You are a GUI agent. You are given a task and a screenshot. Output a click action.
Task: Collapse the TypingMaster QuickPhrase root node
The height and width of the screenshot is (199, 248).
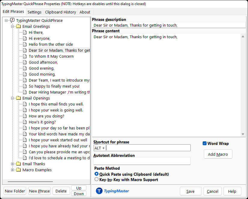(6, 20)
